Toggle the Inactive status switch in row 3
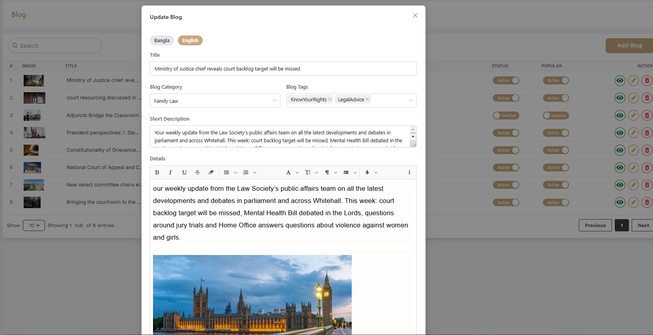 (506, 115)
